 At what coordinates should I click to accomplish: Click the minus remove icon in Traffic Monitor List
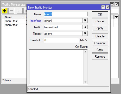point(11,11)
